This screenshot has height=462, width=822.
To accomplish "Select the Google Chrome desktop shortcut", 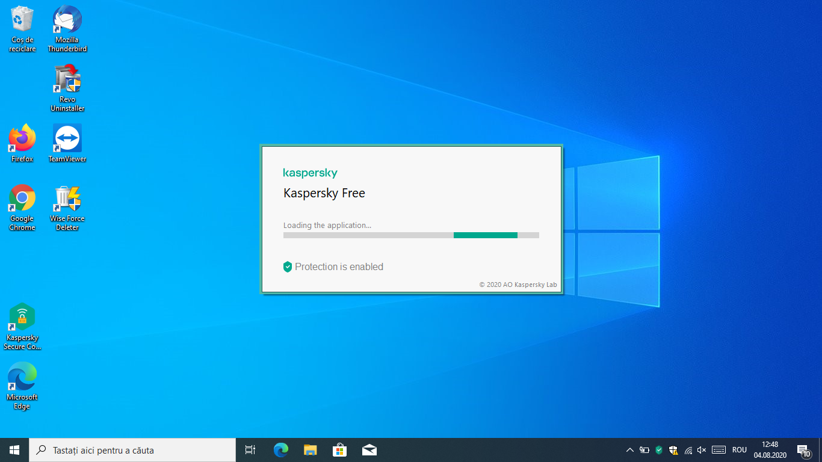I will tap(22, 208).
